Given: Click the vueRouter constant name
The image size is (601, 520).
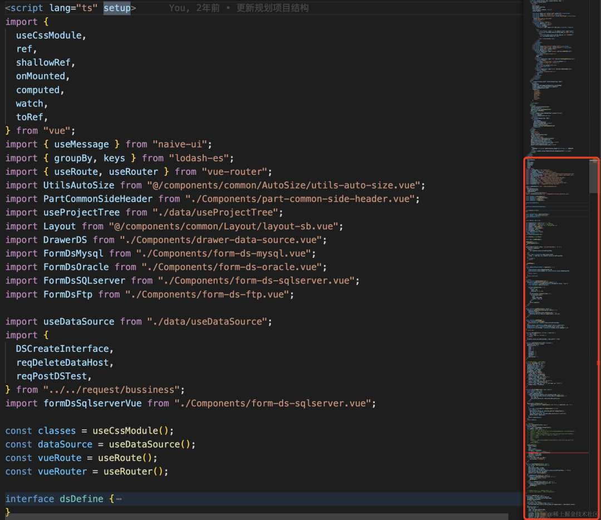Looking at the screenshot, I should point(62,472).
